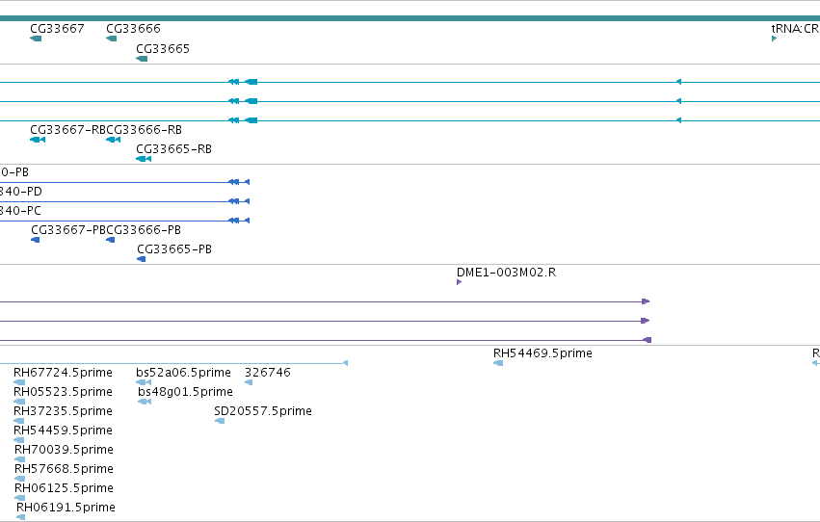The image size is (820, 522).
Task: Click the SD20557.5prime EST glyph
Action: [220, 421]
